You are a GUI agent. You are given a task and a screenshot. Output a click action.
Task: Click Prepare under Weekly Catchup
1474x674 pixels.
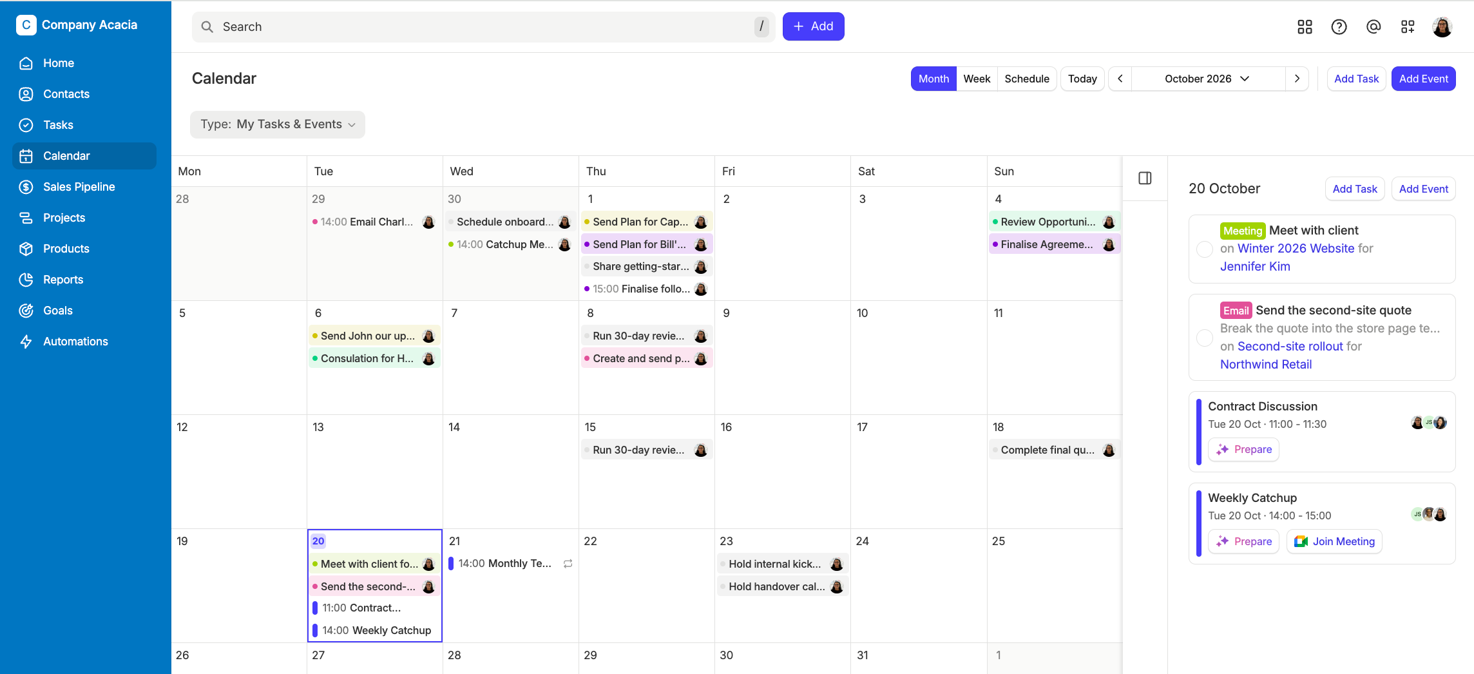1243,541
